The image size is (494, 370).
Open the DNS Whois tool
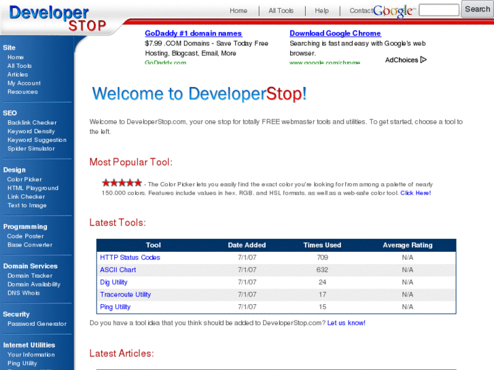pyautogui.click(x=24, y=293)
